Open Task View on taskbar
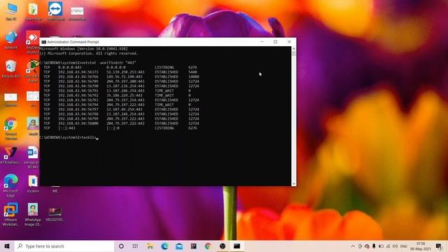This screenshot has width=448, height=252. point(135,246)
